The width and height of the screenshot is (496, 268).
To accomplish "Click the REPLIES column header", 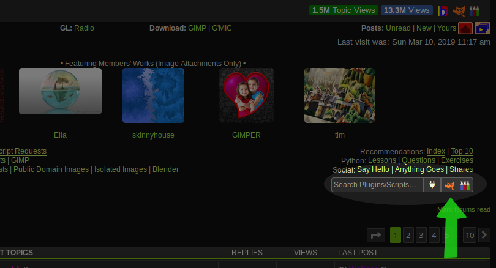I will pyautogui.click(x=247, y=253).
